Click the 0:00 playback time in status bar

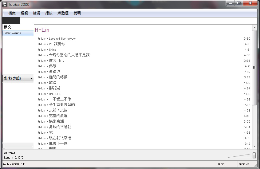click(x=221, y=164)
